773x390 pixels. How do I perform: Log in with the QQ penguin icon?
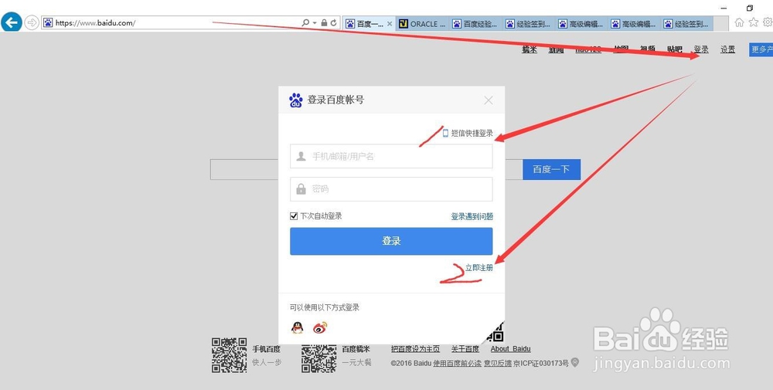[298, 327]
